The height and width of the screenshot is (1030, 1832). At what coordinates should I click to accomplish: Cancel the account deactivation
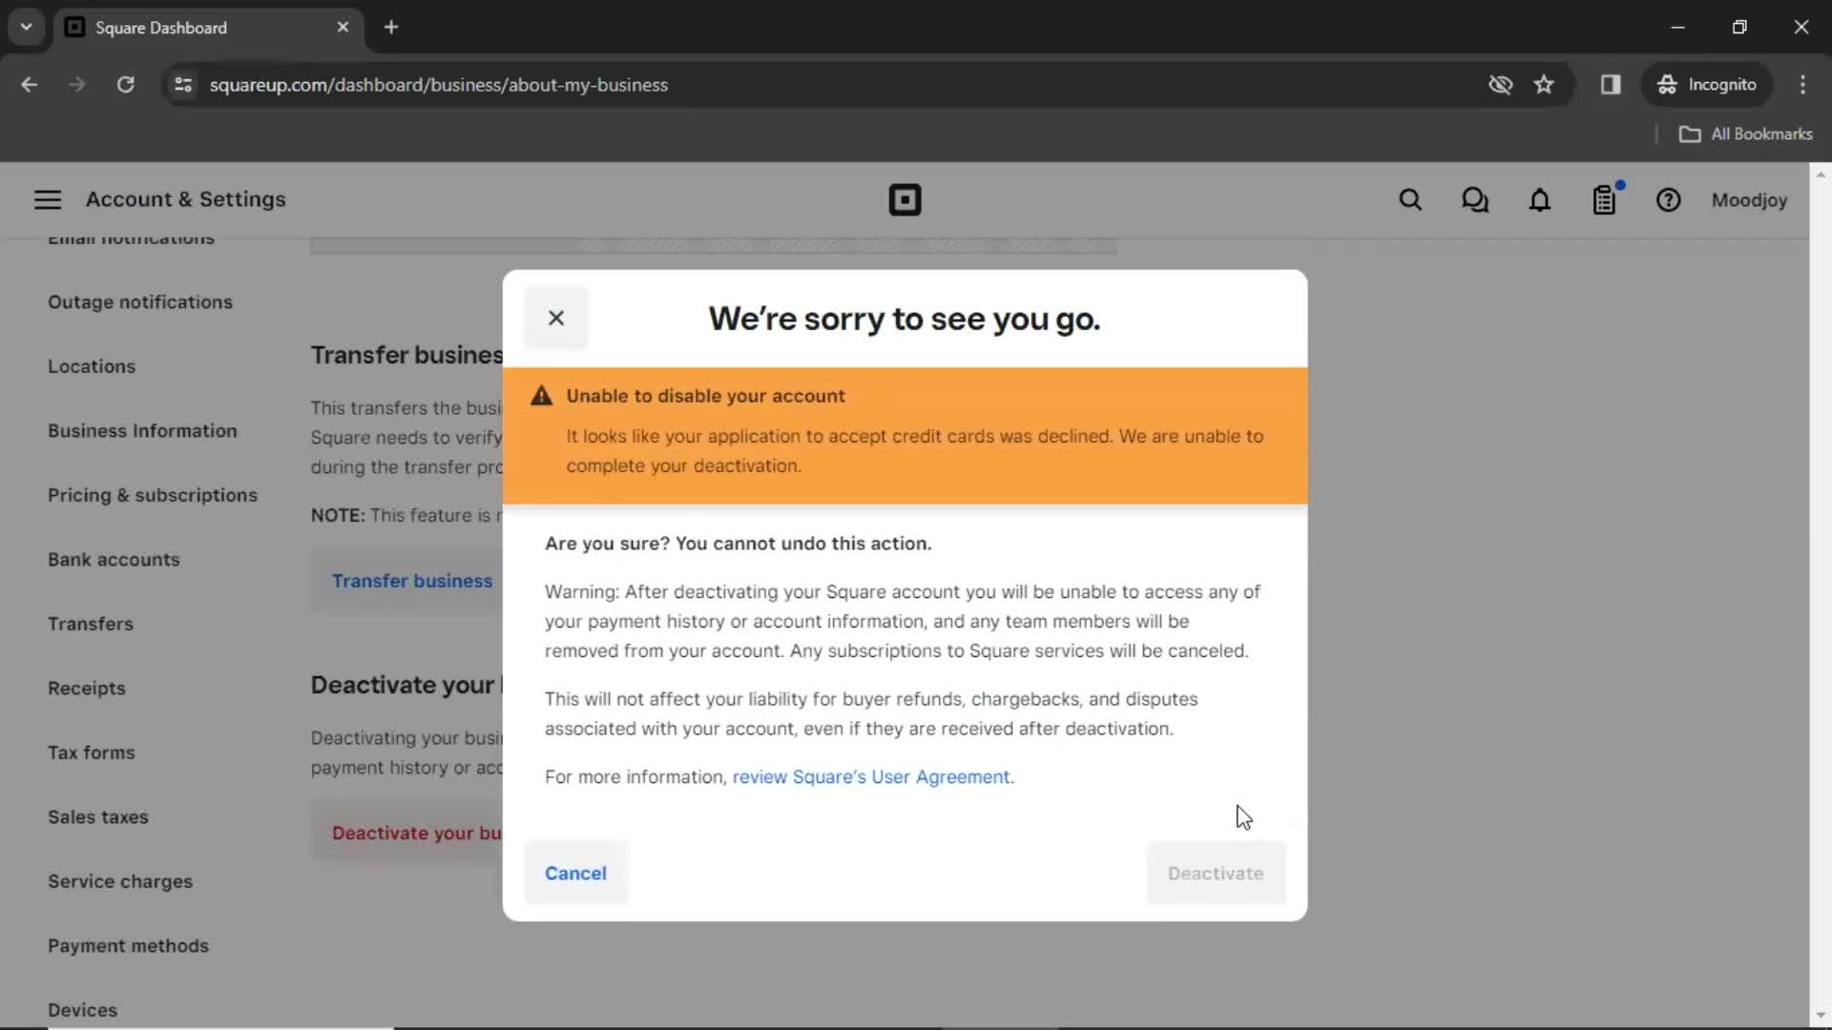pyautogui.click(x=575, y=874)
